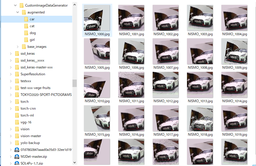Select the NISMO_1003.jpg thumbnail
The image size is (256, 166).
coord(200,18)
